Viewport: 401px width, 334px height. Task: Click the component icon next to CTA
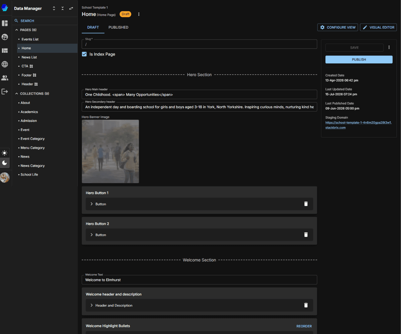click(x=31, y=66)
